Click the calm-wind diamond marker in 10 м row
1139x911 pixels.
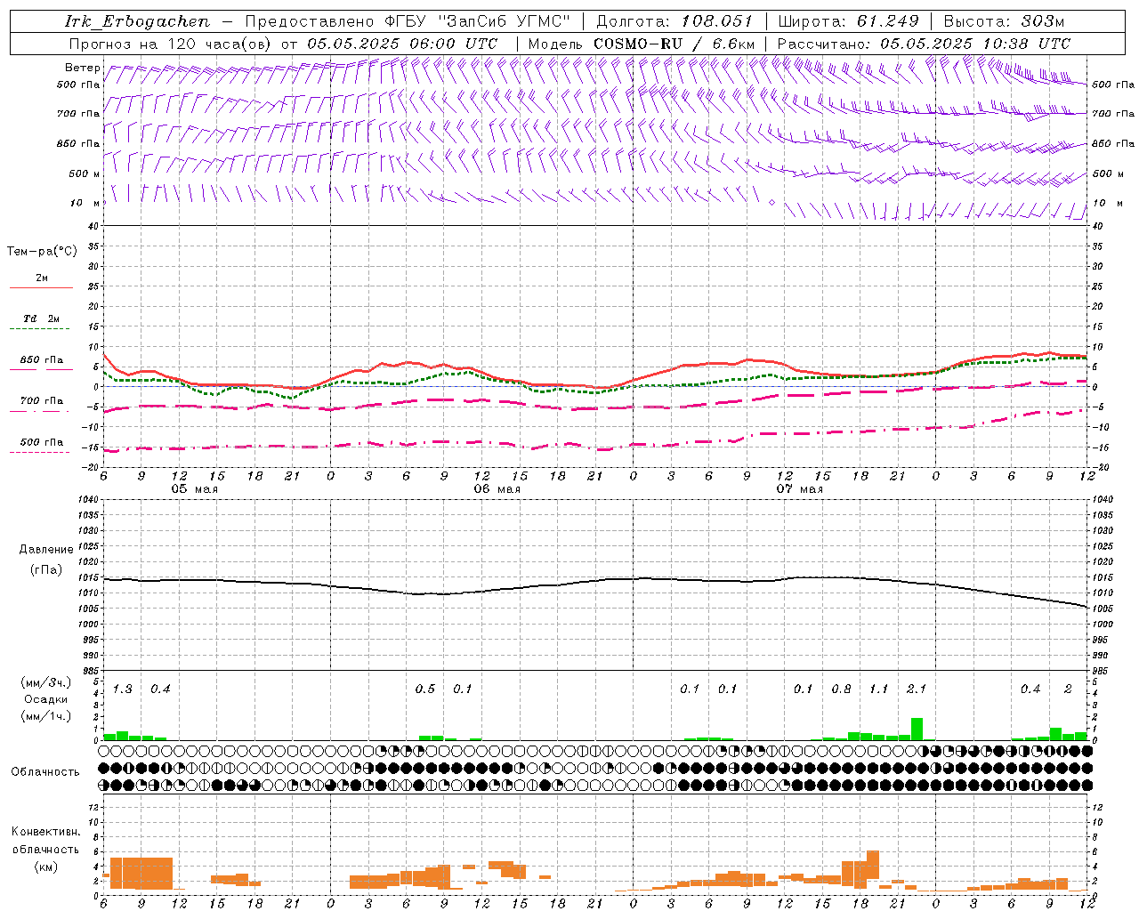[772, 203]
